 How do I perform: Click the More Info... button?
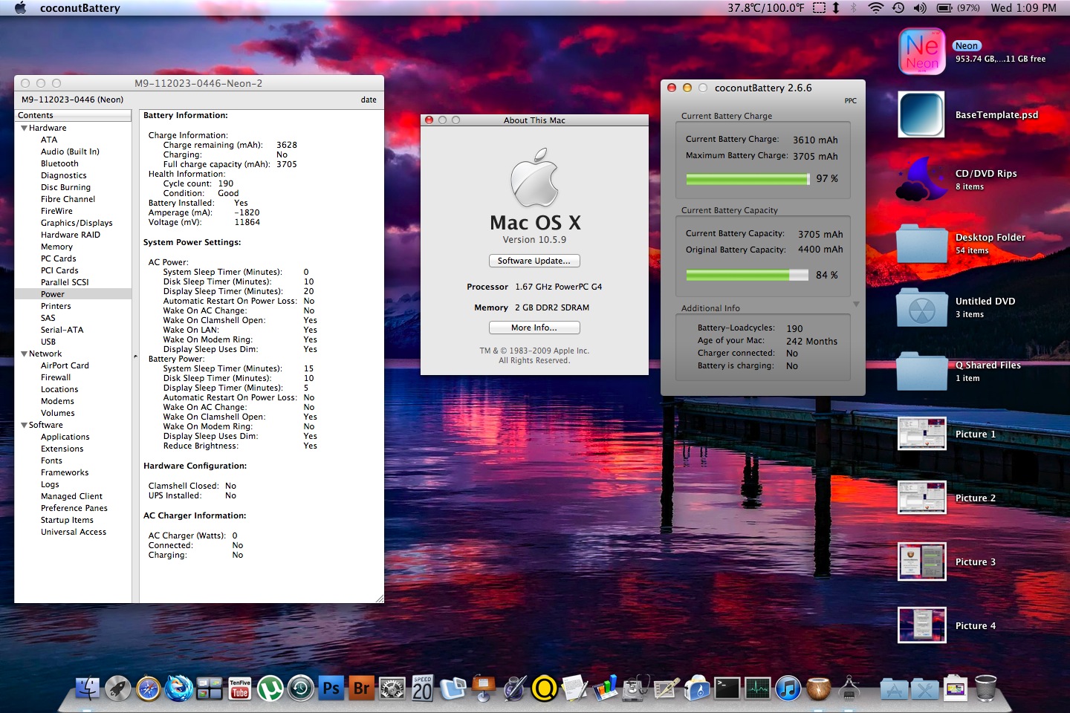(534, 328)
